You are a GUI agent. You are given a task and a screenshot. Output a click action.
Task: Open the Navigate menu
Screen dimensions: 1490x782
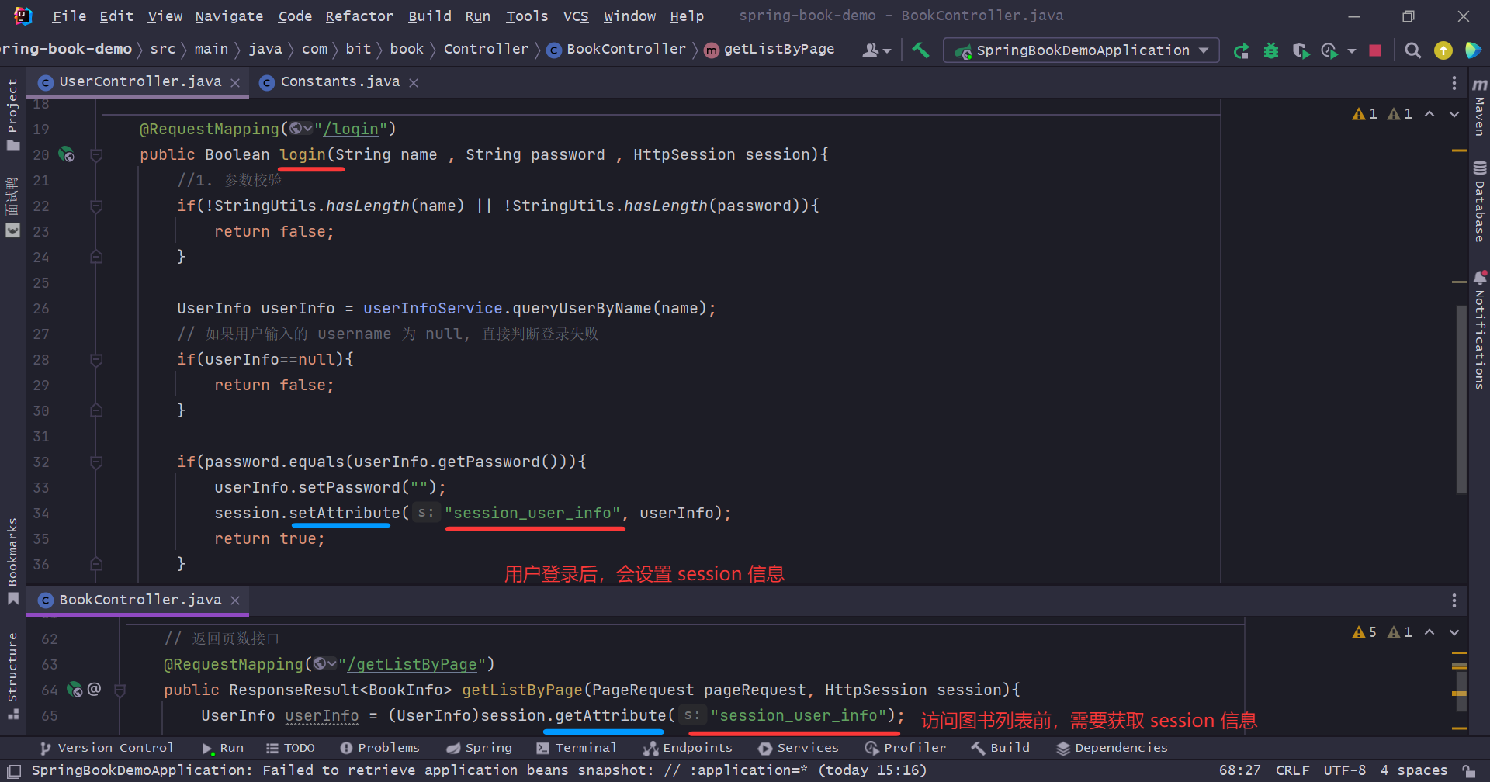[229, 16]
